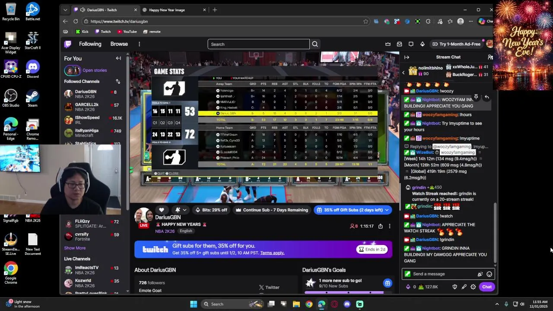Click the Open stories link
553x311 pixels.
tap(95, 70)
